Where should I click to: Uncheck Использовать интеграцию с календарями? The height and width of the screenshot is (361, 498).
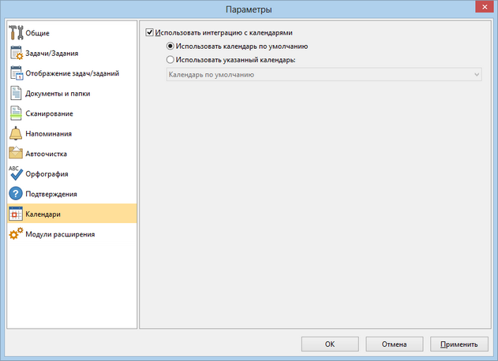point(150,34)
